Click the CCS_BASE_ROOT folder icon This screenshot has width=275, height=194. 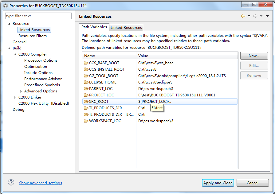86,63
